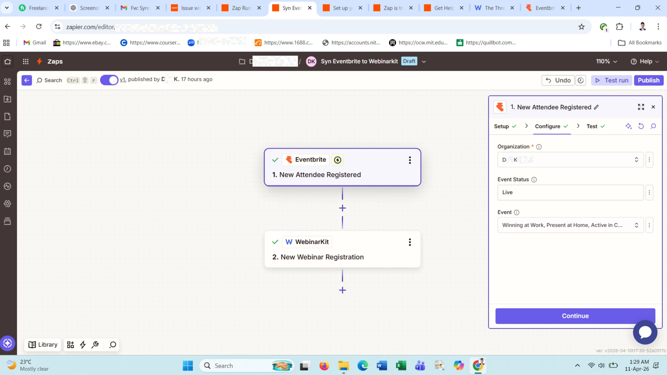The width and height of the screenshot is (667, 375).
Task: Add a step between Eventbrite and WebinarKit
Action: 342,208
